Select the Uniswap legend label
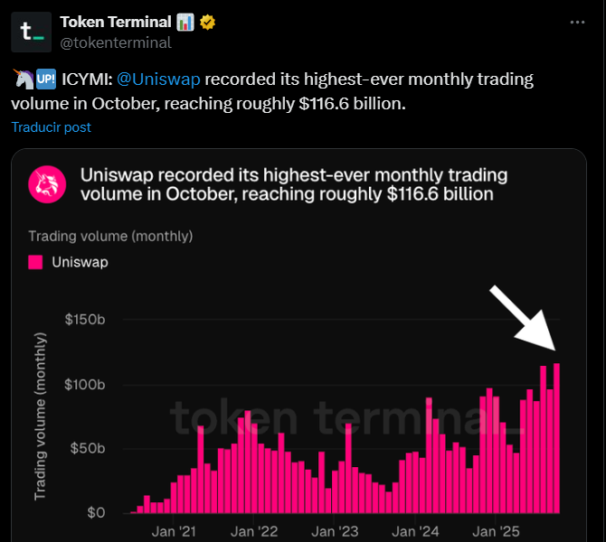 tap(82, 262)
